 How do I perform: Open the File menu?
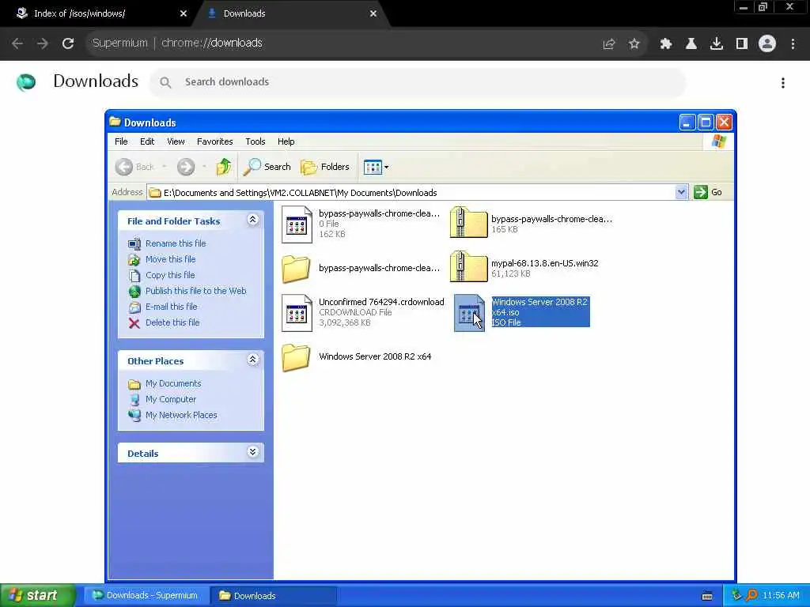[x=121, y=141]
